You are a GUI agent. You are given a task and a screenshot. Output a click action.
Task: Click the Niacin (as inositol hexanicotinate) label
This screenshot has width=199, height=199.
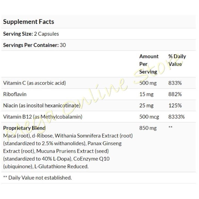coord(41,105)
